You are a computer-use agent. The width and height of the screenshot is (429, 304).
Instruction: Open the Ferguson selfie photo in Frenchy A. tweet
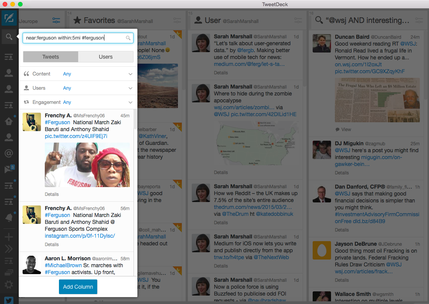tap(87, 165)
